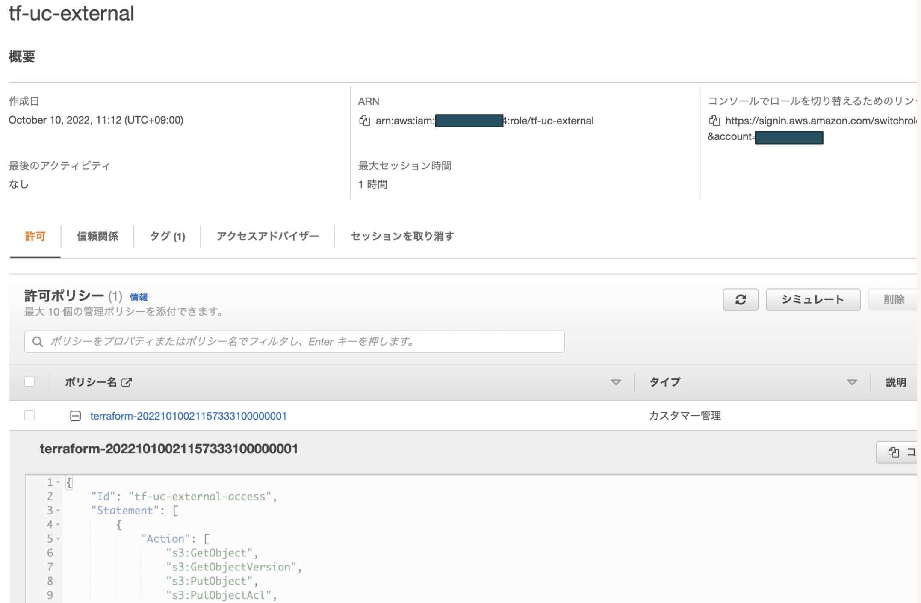Image resolution: width=921 pixels, height=603 pixels.
Task: Fold JSON line 5 Action array
Action: pyautogui.click(x=58, y=539)
